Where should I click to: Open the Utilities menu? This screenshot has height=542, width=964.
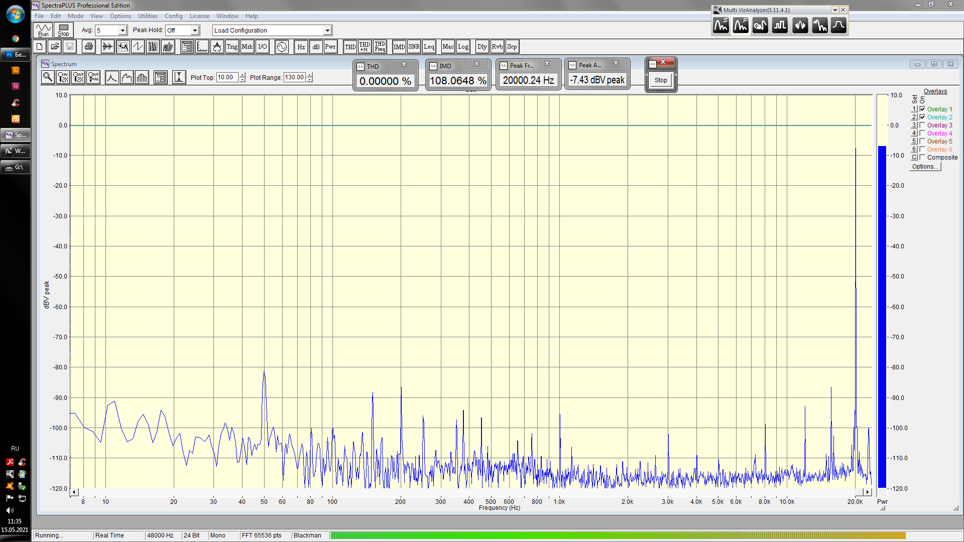pyautogui.click(x=148, y=16)
